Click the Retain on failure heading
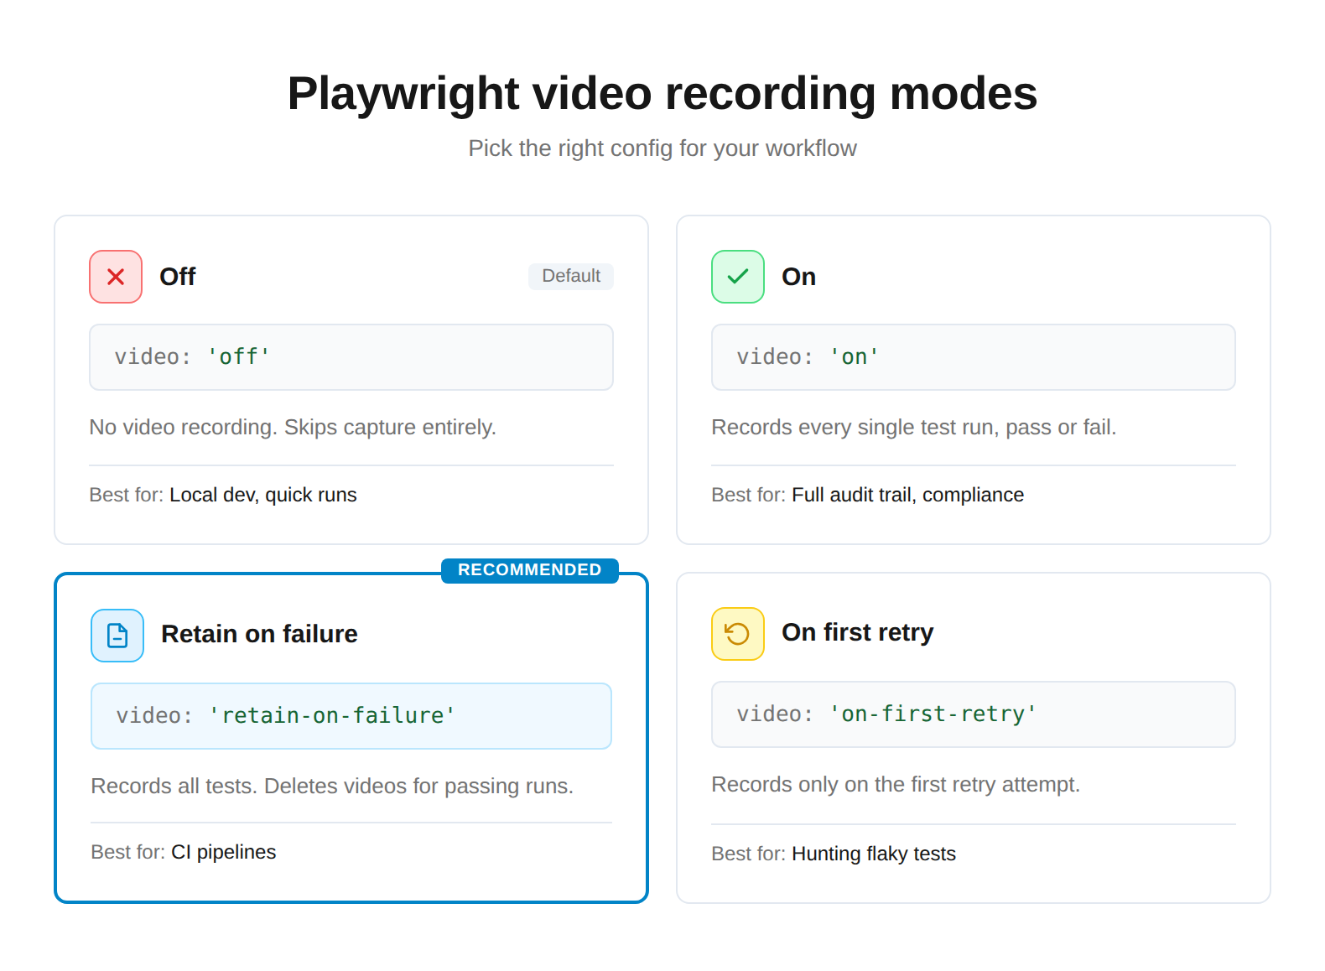This screenshot has width=1325, height=971. [x=259, y=634]
